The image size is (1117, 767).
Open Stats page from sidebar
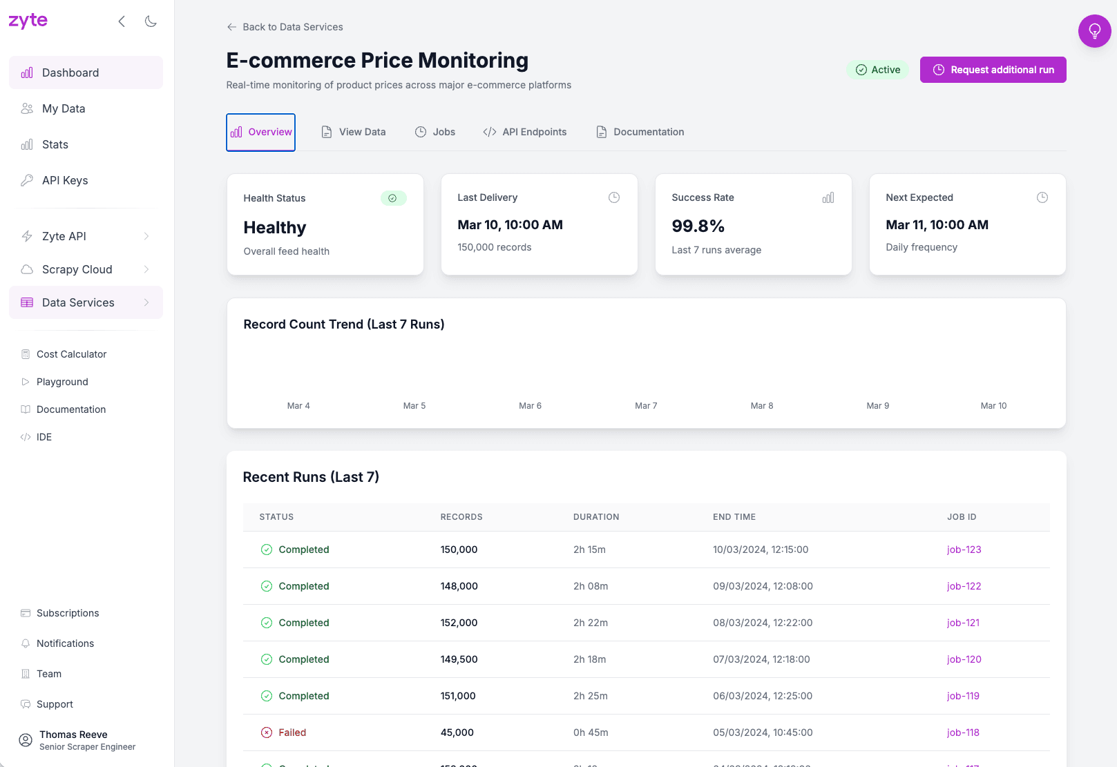(86, 144)
